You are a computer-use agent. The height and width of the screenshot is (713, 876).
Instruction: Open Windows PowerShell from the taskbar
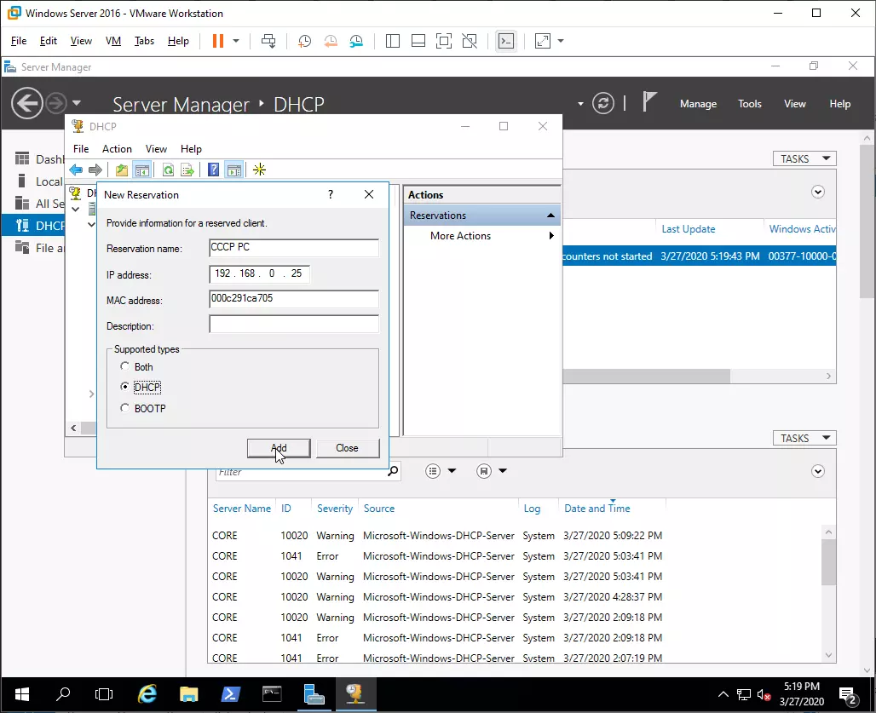coord(230,694)
